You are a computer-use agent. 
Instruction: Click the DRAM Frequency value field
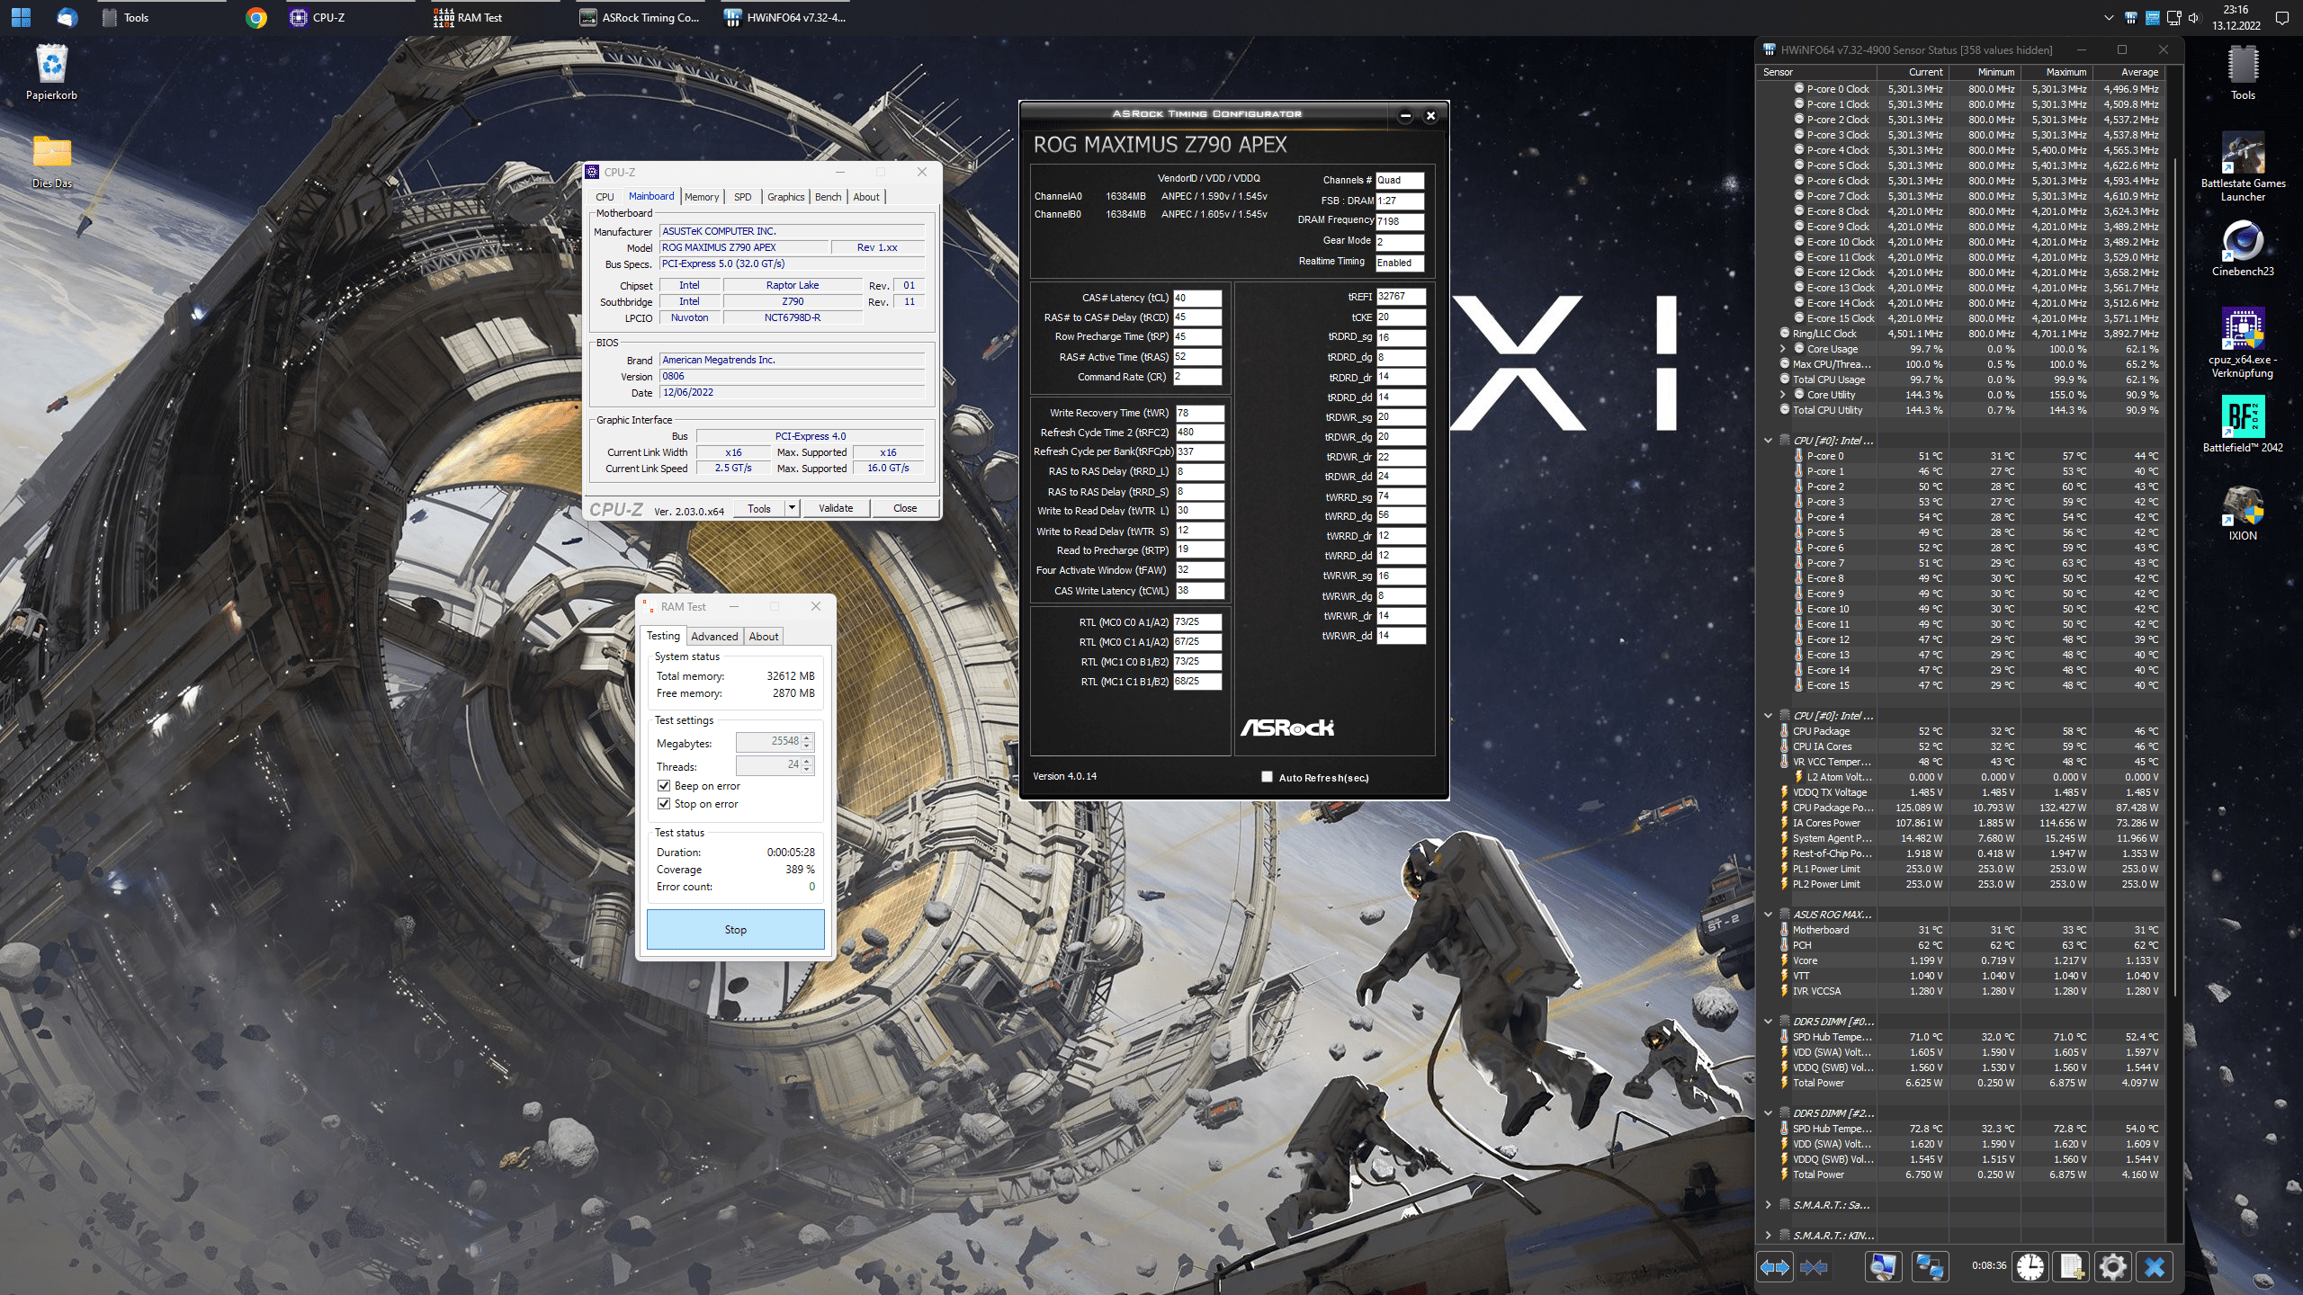[x=1400, y=221]
